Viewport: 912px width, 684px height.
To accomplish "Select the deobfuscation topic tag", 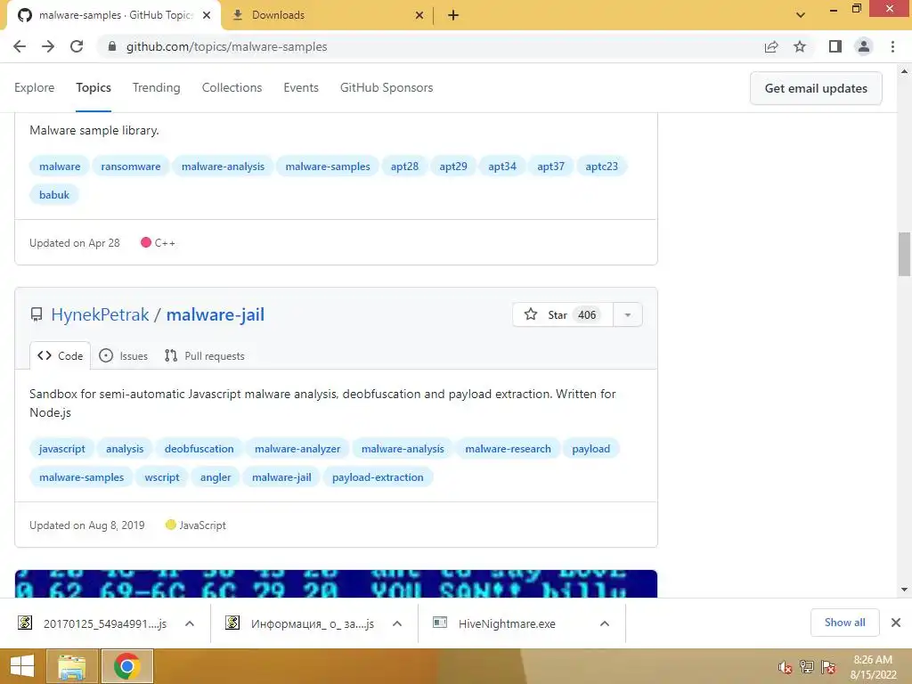I will [x=199, y=449].
